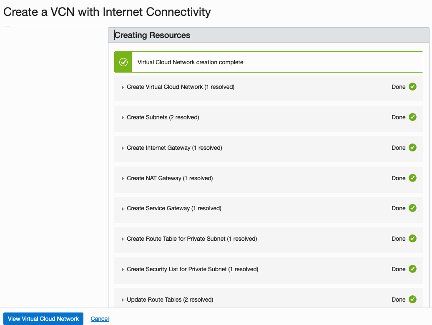
Task: Click the Cancel link
Action: tap(100, 319)
